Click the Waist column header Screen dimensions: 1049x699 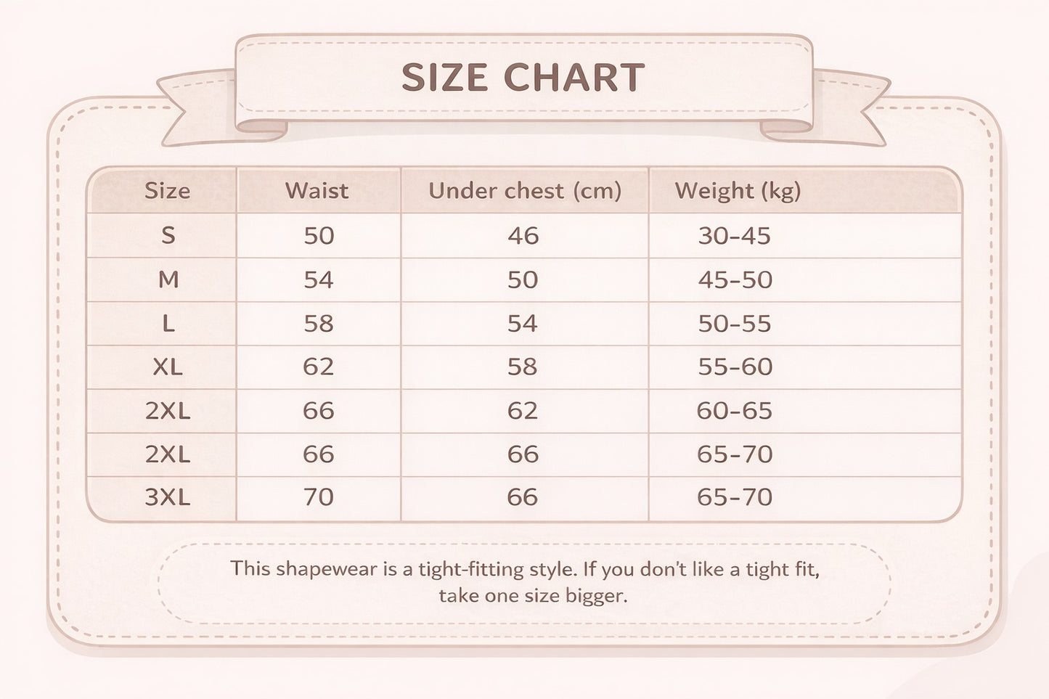(x=317, y=191)
